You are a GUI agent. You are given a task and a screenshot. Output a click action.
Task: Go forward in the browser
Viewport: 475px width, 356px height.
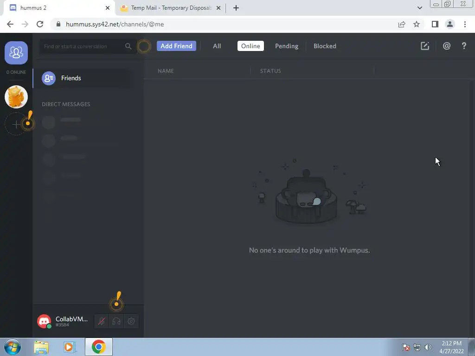[25, 24]
